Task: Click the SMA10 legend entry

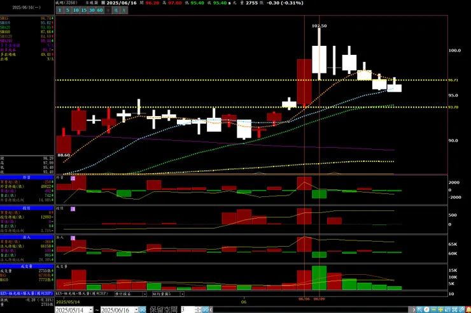Action: tap(5, 23)
